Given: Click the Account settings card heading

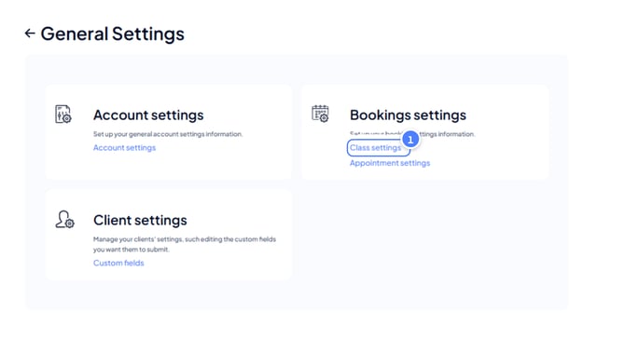Looking at the screenshot, I should 148,115.
